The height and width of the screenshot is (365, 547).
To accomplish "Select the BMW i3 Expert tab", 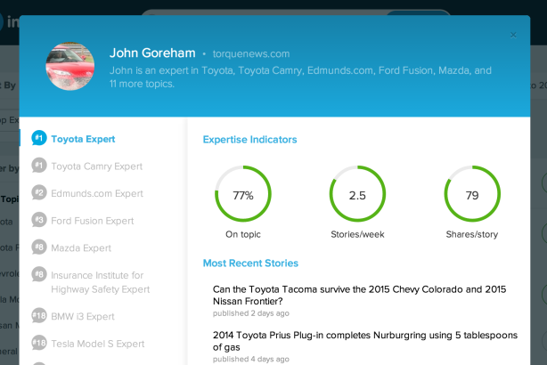I will (x=83, y=316).
